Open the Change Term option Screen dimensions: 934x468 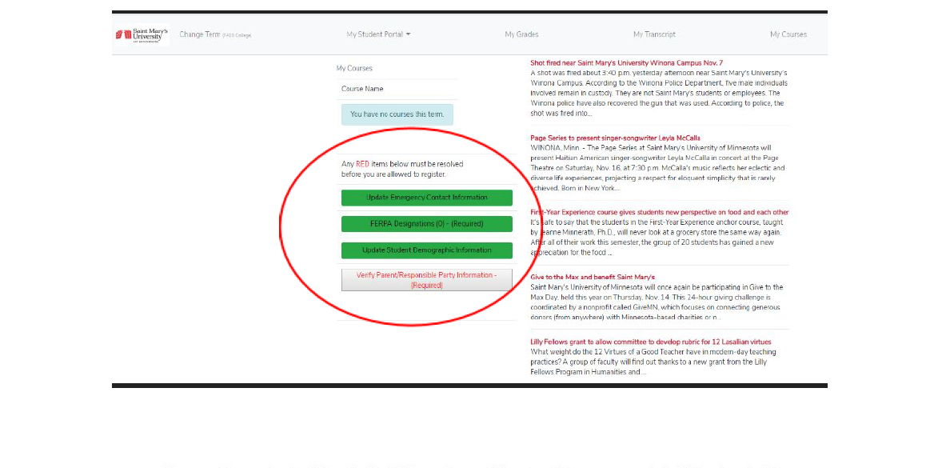[x=199, y=35]
